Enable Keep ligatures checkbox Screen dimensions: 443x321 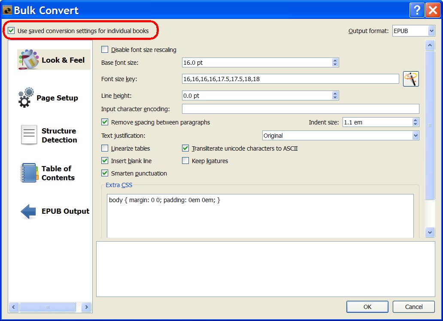[185, 160]
